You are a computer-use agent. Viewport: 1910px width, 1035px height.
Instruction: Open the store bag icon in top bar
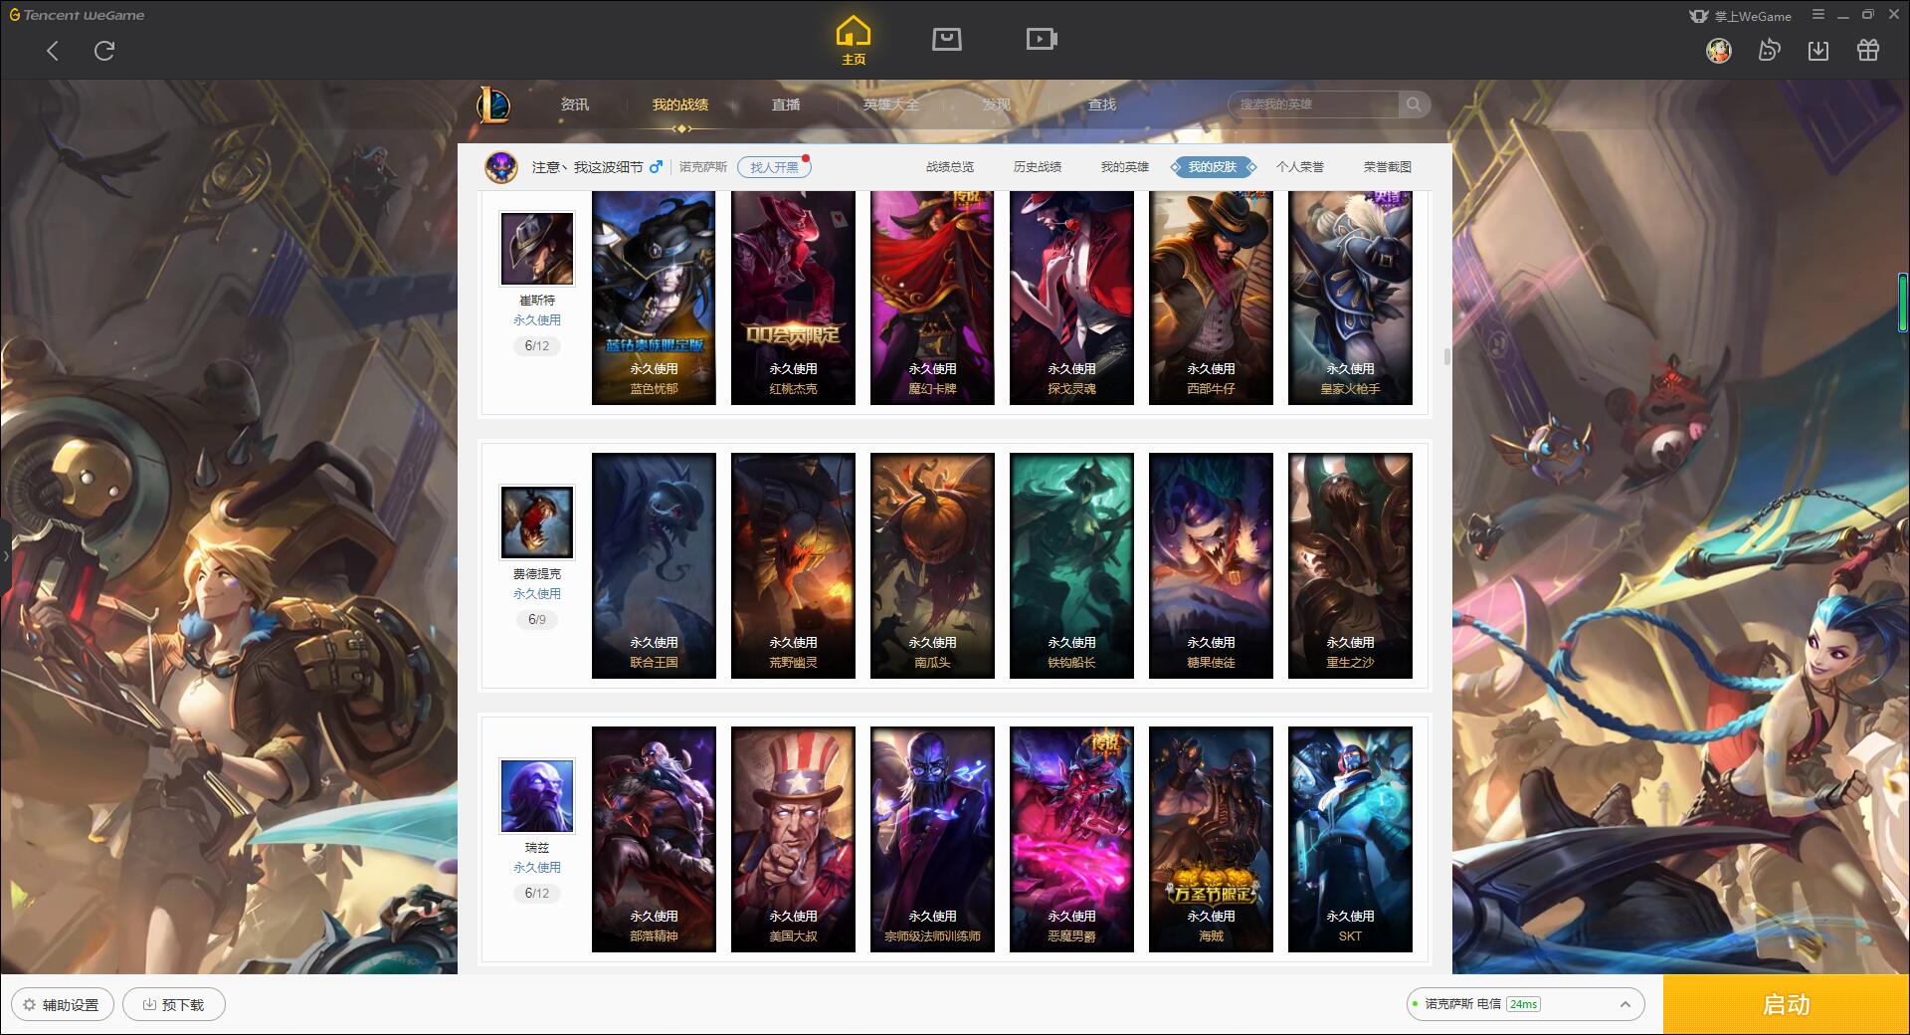pyautogui.click(x=947, y=39)
